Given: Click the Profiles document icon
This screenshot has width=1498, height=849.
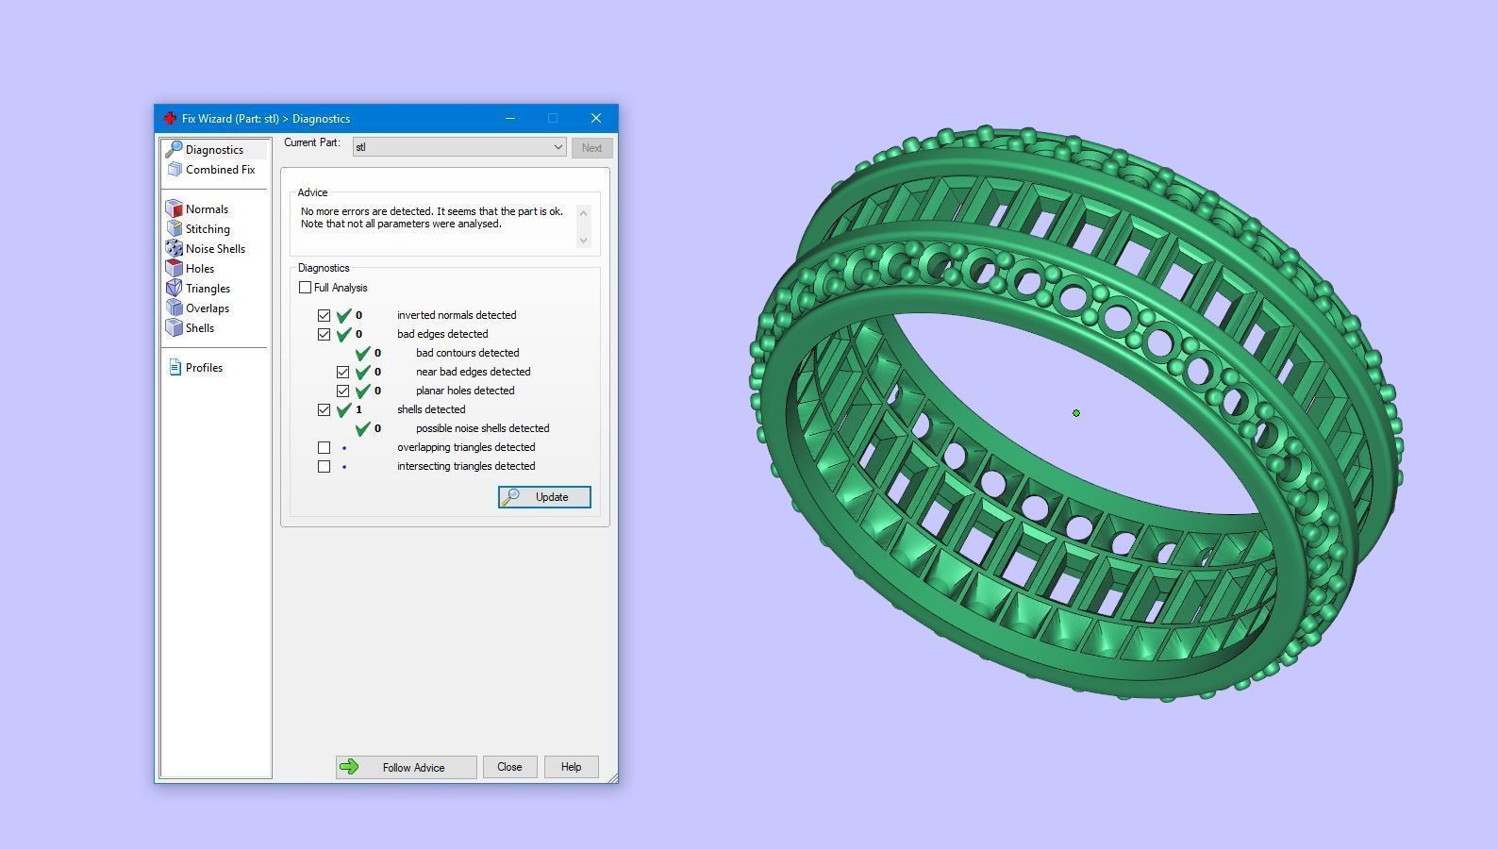Looking at the screenshot, I should pyautogui.click(x=175, y=367).
